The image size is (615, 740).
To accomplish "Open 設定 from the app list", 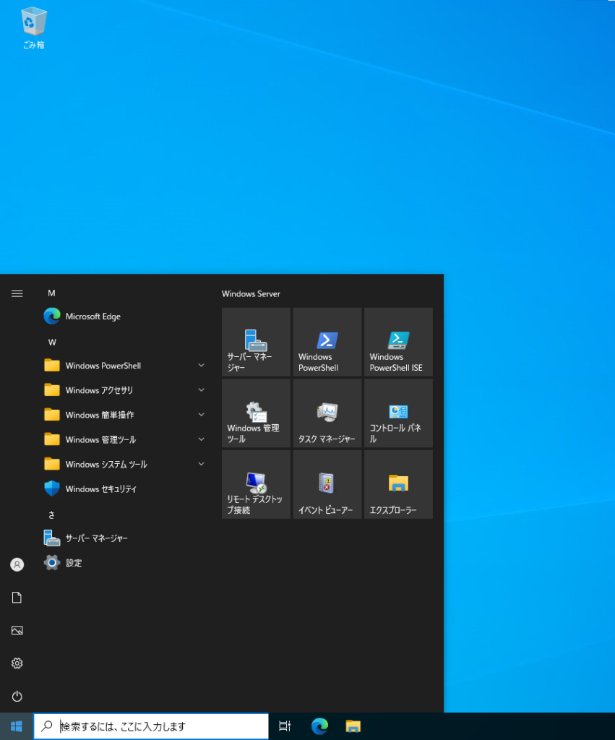I will pos(73,563).
